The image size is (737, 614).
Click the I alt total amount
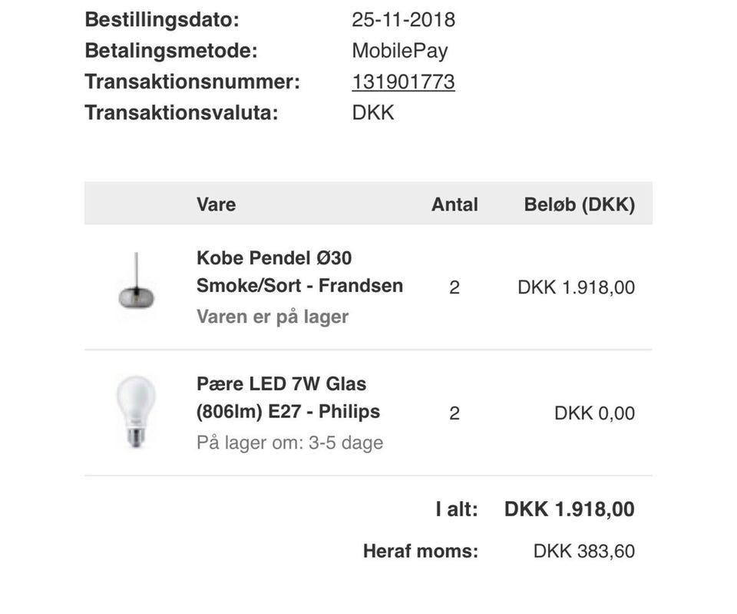[x=569, y=509]
